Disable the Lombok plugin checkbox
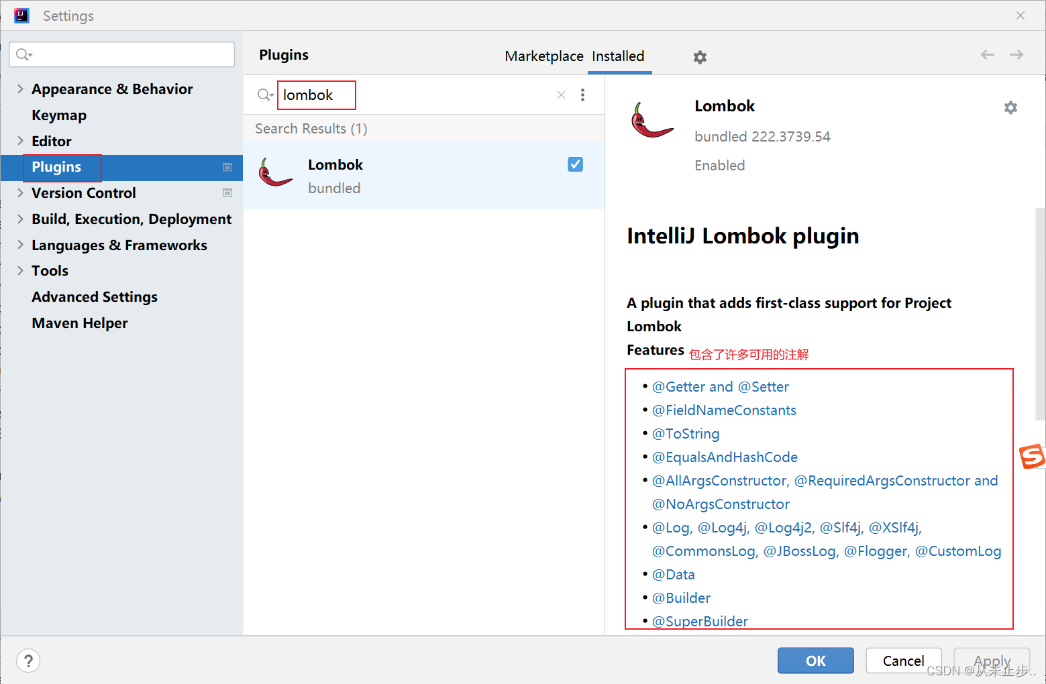 click(x=575, y=164)
